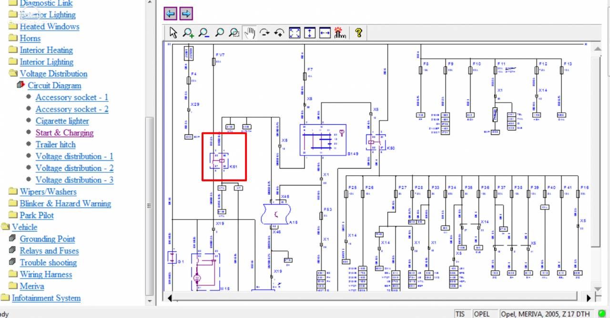The height and width of the screenshot is (318, 610).
Task: Fit the diagram to window width
Action: tap(325, 32)
